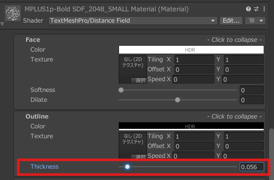Collapse the Face section header
Viewport: 274px width, 180px height.
point(140,40)
